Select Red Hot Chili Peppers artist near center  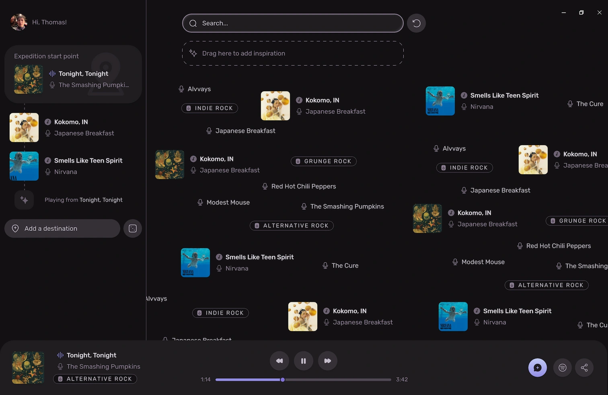[x=303, y=186]
